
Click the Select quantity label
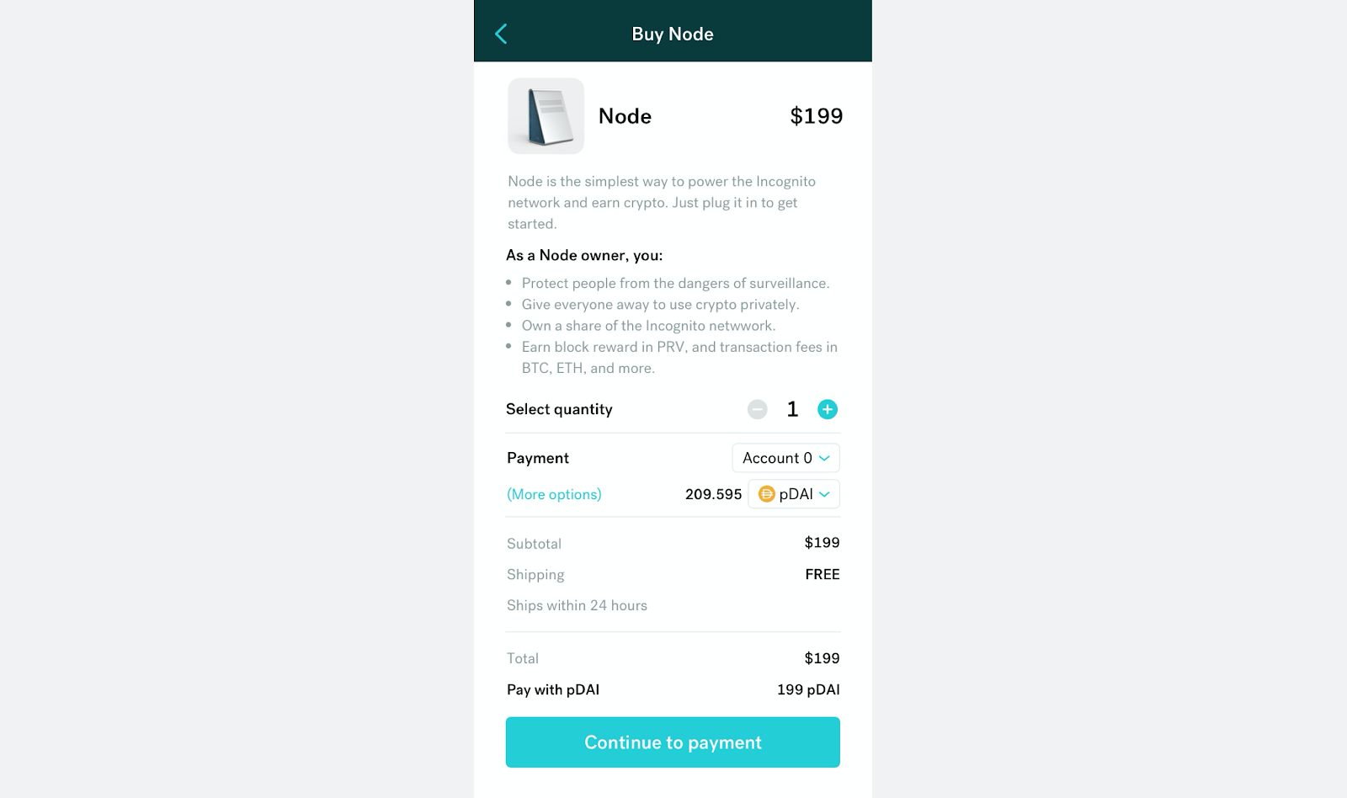pyautogui.click(x=559, y=409)
